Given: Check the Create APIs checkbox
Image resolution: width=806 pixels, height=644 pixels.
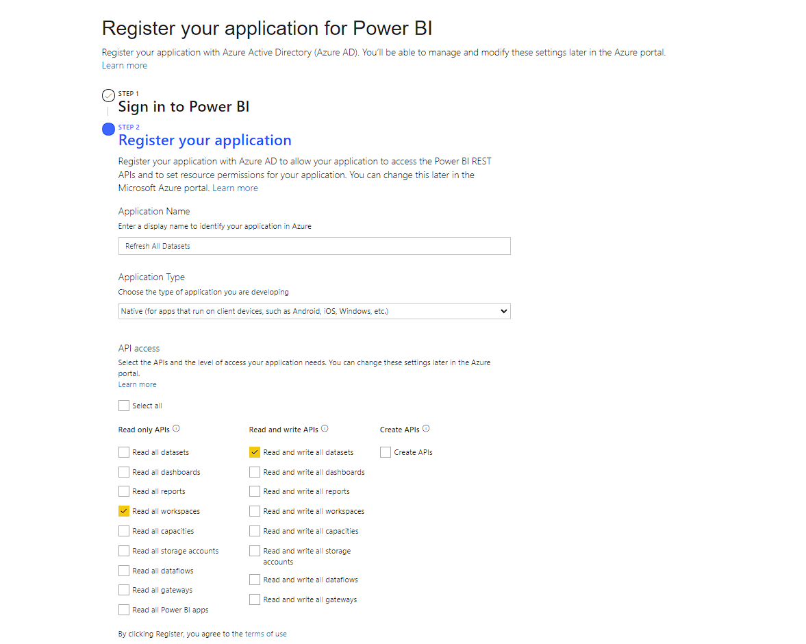Looking at the screenshot, I should pyautogui.click(x=385, y=451).
